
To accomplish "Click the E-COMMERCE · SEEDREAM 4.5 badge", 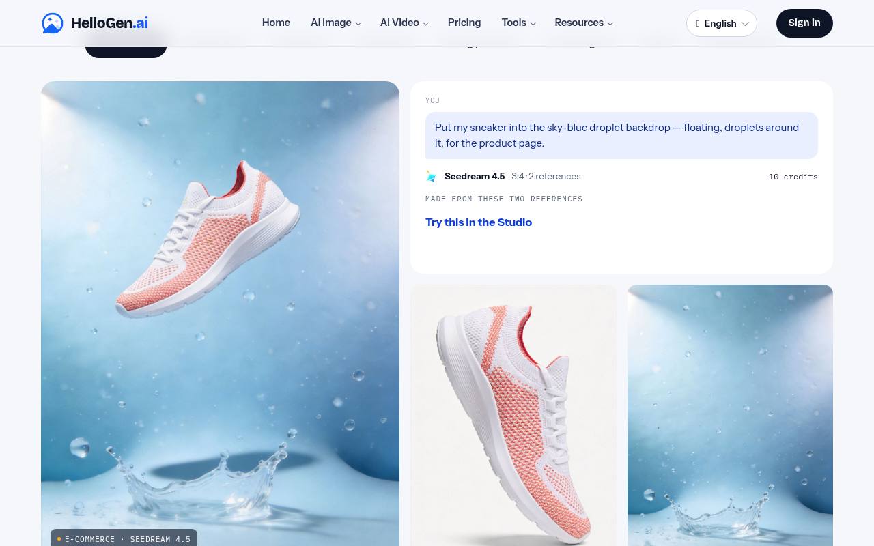I will 124,538.
